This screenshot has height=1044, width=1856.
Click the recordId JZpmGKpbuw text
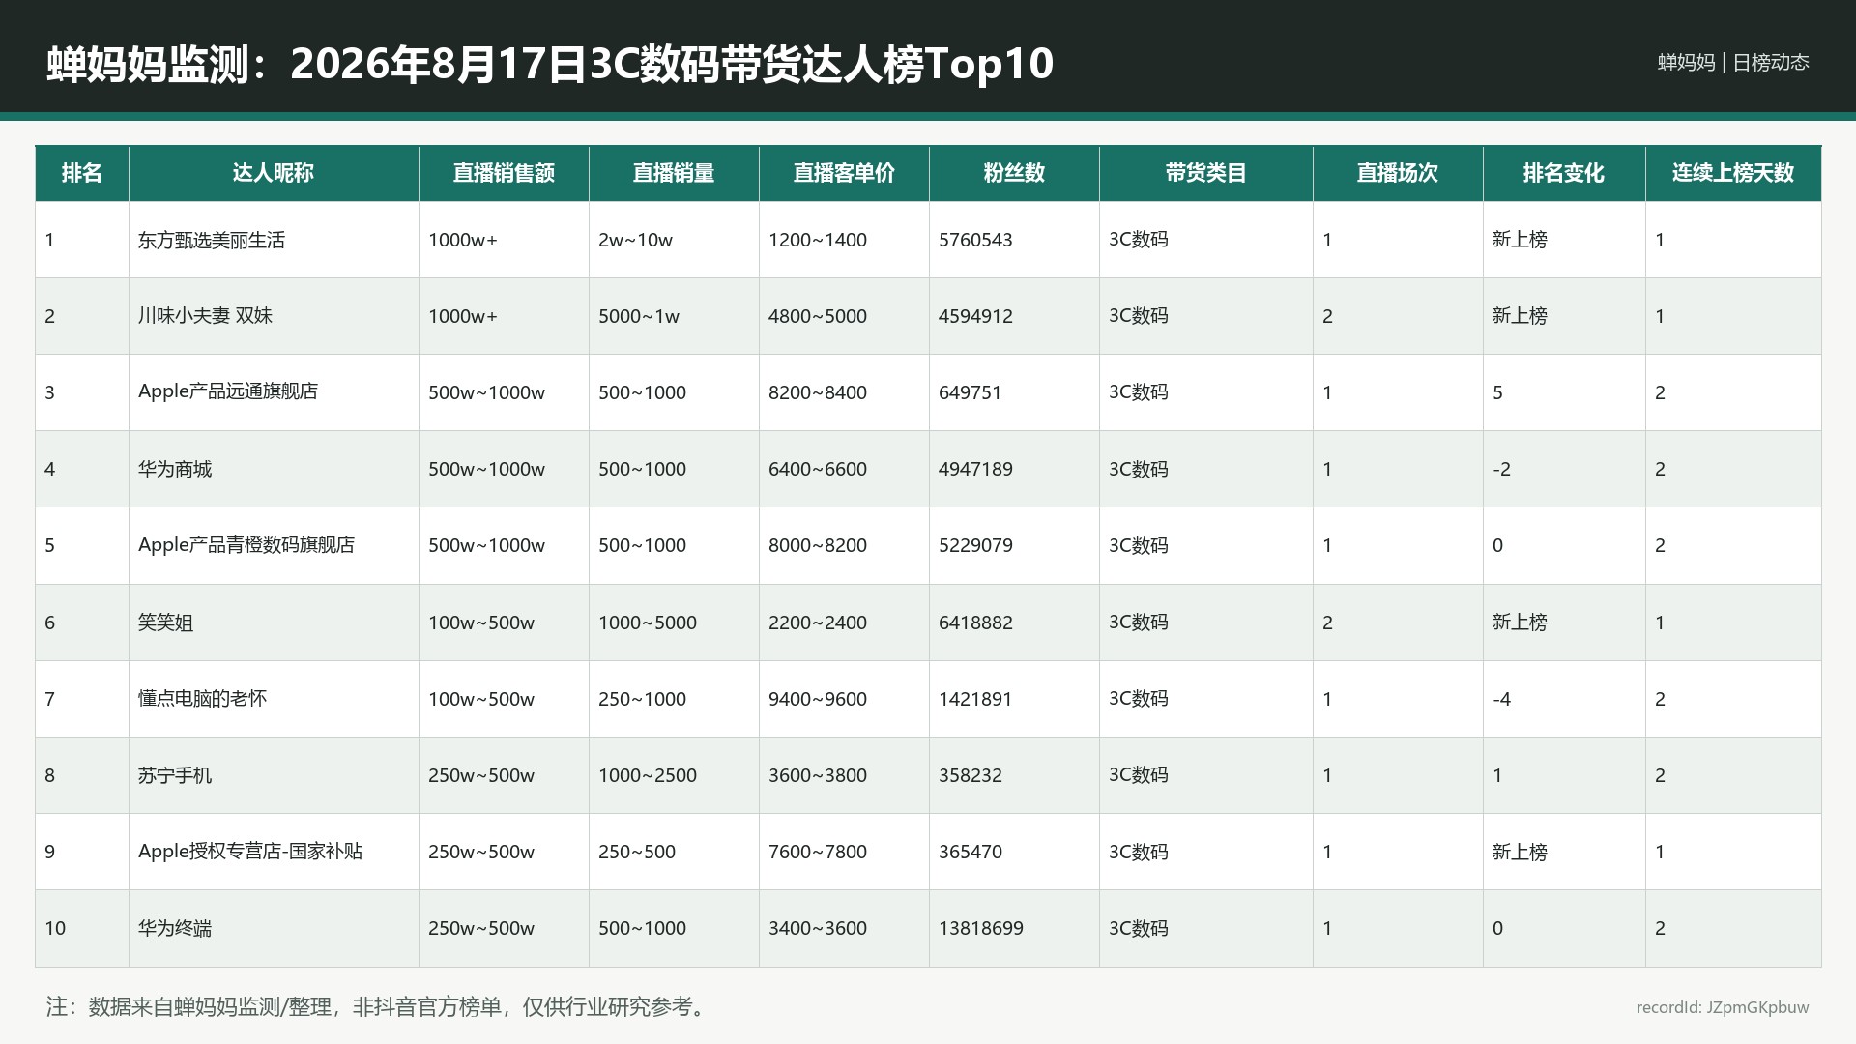pos(1723,1007)
